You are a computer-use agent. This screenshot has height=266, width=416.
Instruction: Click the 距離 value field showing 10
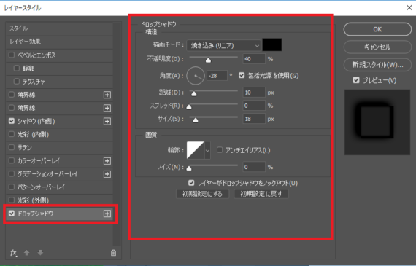click(x=254, y=93)
